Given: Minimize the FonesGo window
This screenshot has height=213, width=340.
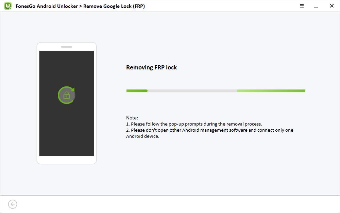Looking at the screenshot, I should tap(317, 6).
